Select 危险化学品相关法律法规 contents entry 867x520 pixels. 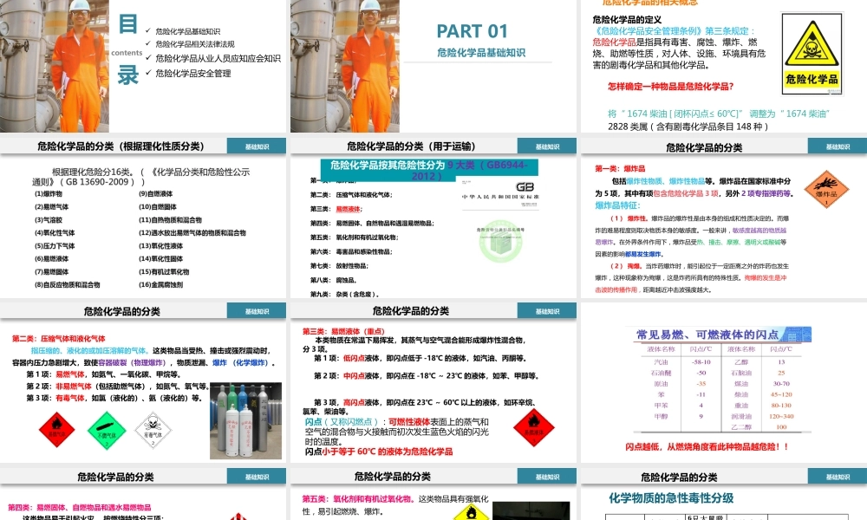(195, 44)
